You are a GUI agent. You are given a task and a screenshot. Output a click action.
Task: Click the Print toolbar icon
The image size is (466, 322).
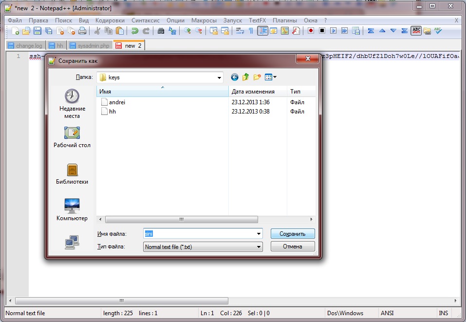click(x=83, y=31)
